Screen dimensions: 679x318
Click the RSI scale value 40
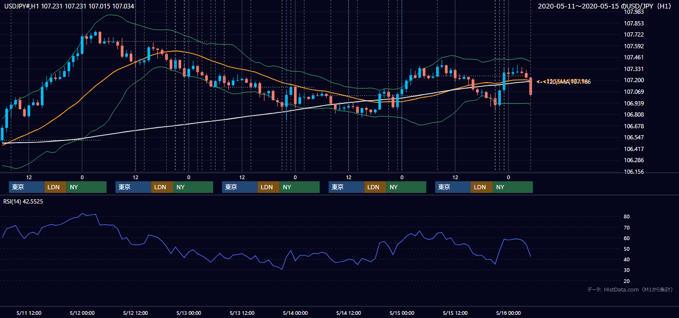pos(626,259)
